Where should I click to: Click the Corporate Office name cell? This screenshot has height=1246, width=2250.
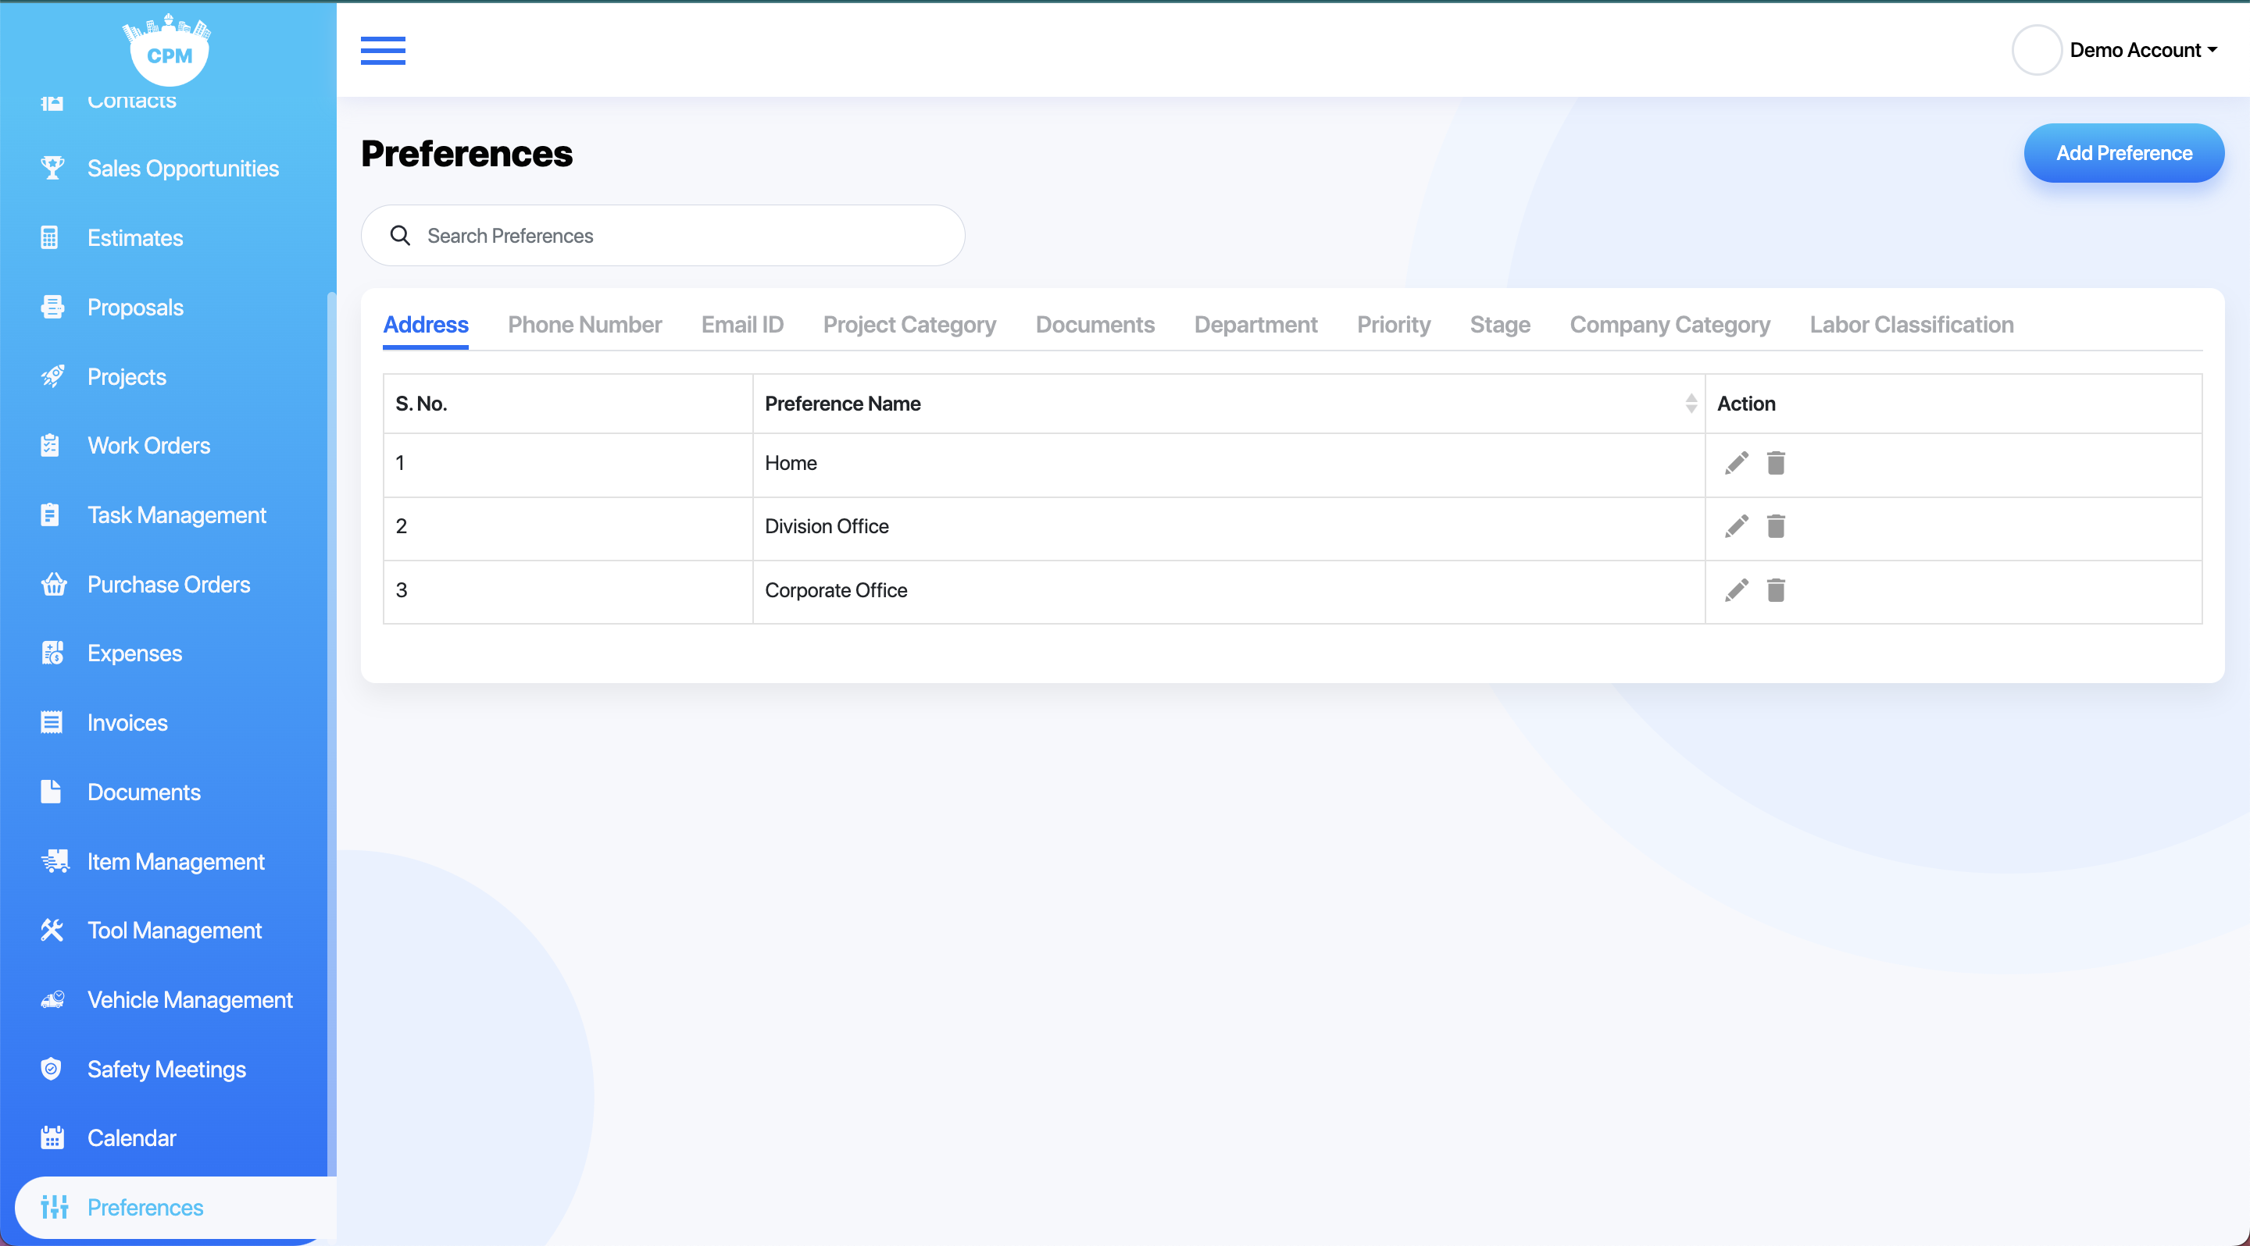[1228, 591]
